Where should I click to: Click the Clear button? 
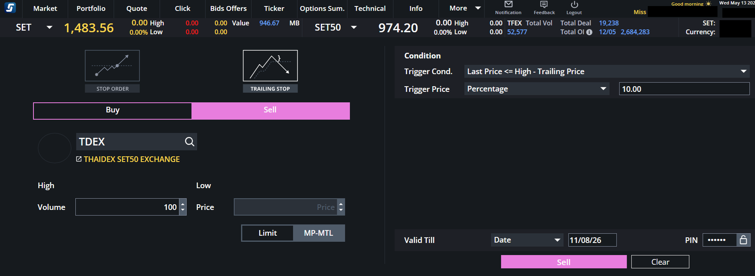click(x=660, y=262)
